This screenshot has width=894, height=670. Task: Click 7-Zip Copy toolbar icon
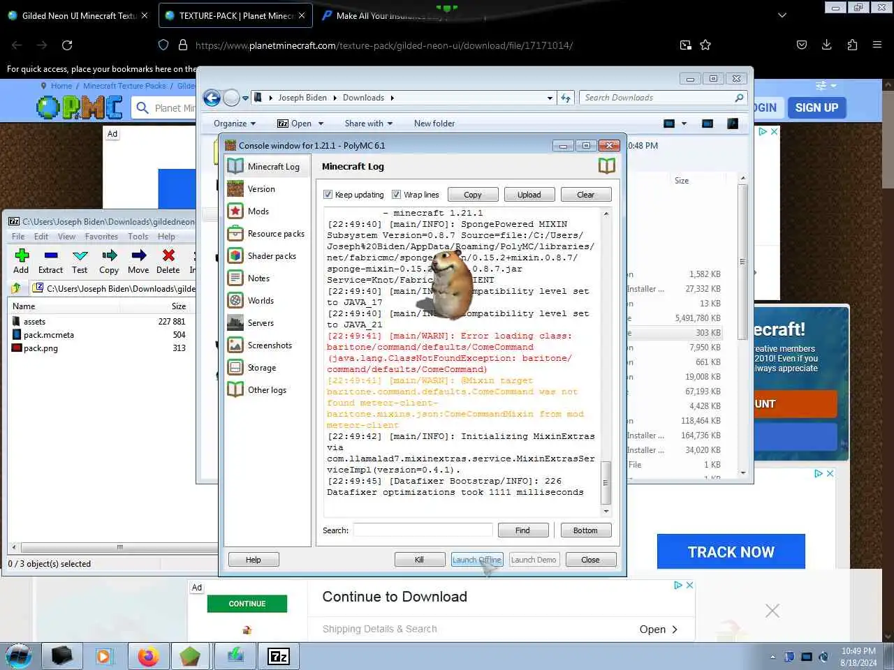click(x=109, y=262)
